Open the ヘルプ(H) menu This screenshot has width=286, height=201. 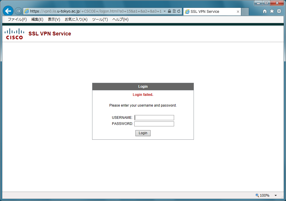[120, 19]
